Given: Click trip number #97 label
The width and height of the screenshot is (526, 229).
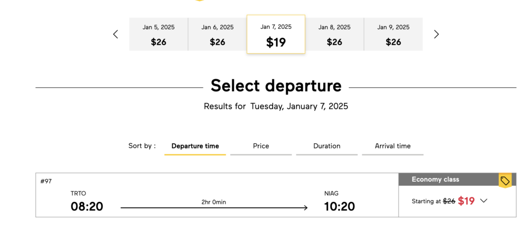Looking at the screenshot, I should pos(46,181).
